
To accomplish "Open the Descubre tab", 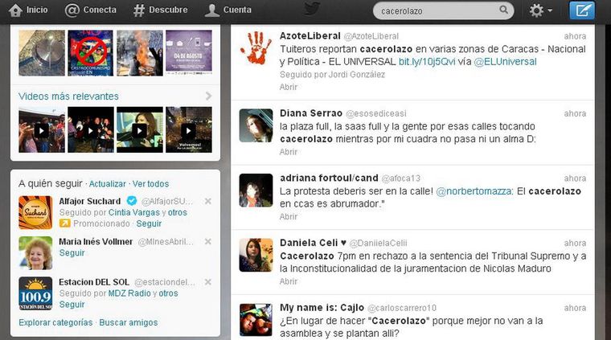I will pyautogui.click(x=160, y=10).
